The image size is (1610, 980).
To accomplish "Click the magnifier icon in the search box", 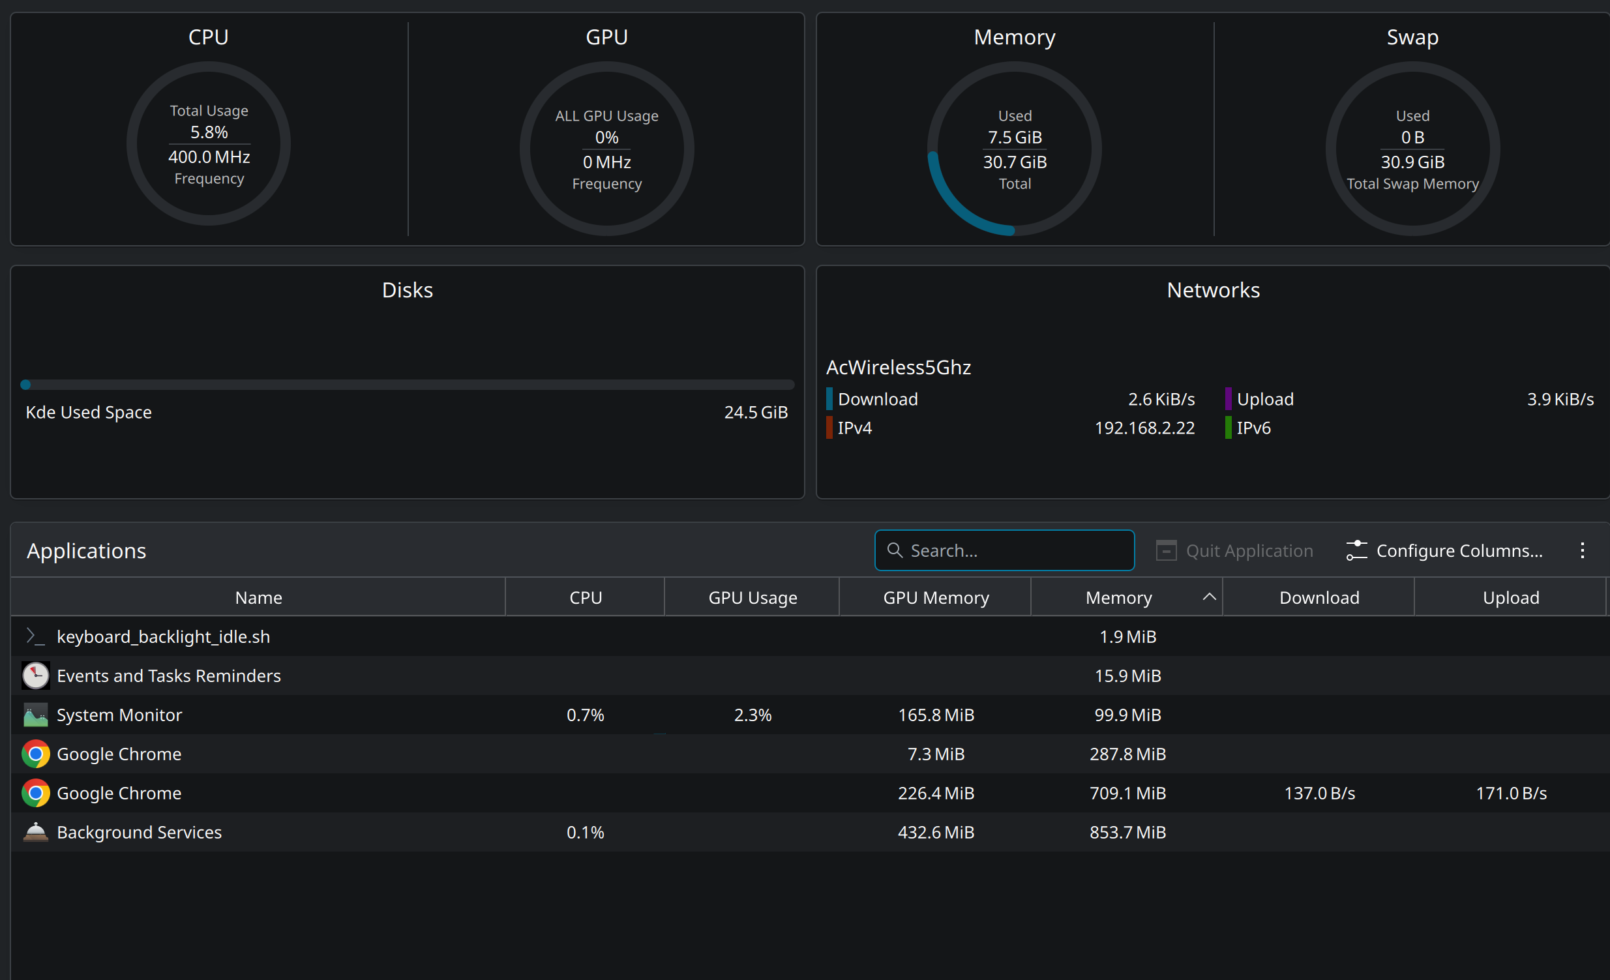I will pos(895,550).
